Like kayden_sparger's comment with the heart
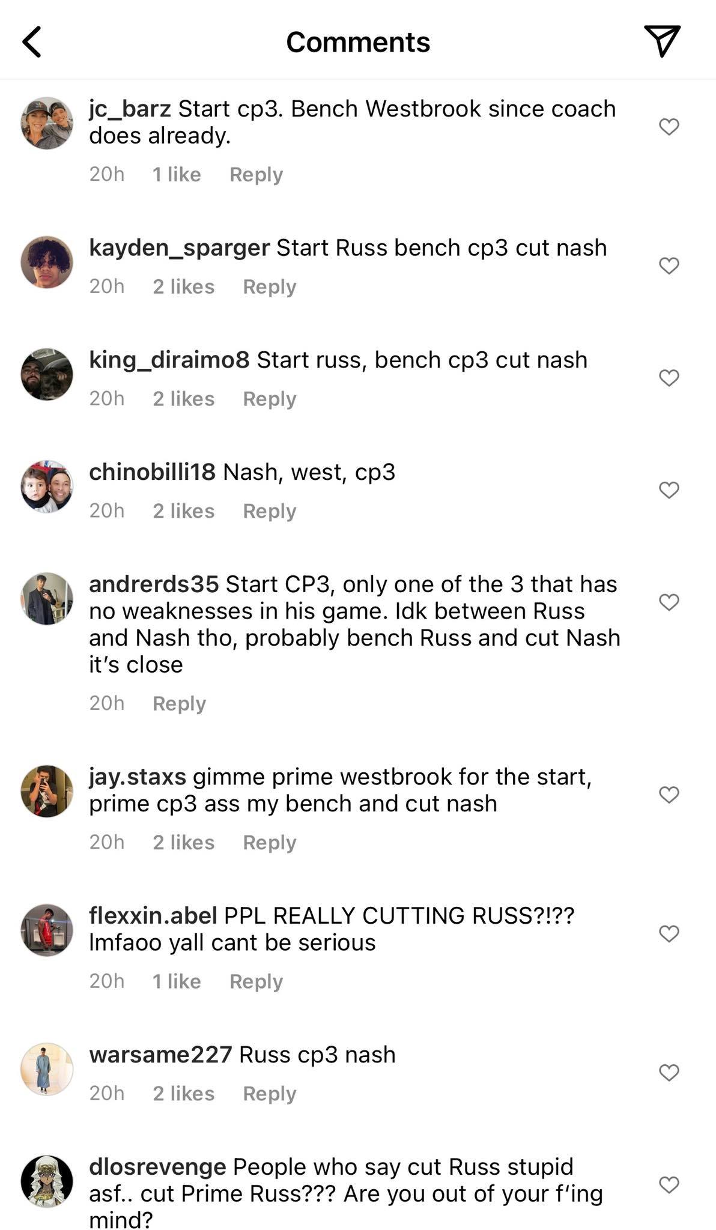This screenshot has width=716, height=1230. 669,265
